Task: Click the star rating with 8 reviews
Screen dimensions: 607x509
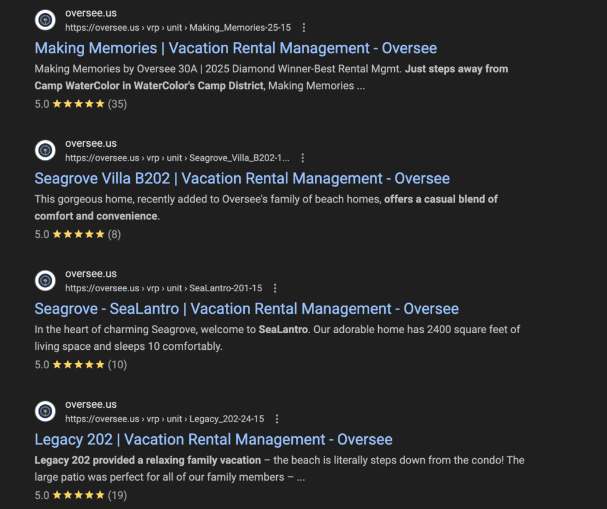Action: tap(78, 234)
